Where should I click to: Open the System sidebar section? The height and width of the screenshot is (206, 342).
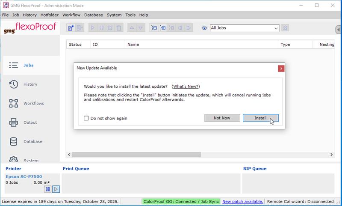[31, 159]
